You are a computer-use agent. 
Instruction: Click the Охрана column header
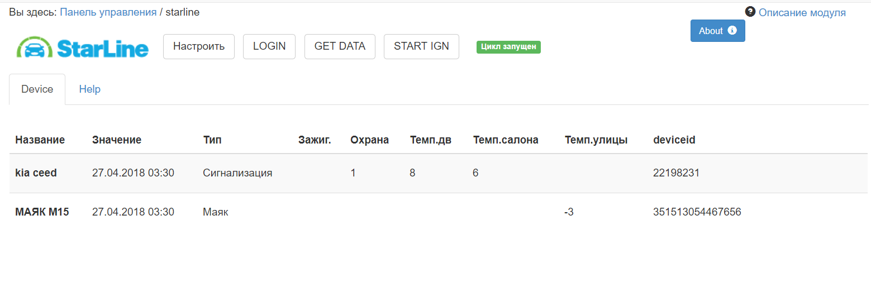pos(369,140)
